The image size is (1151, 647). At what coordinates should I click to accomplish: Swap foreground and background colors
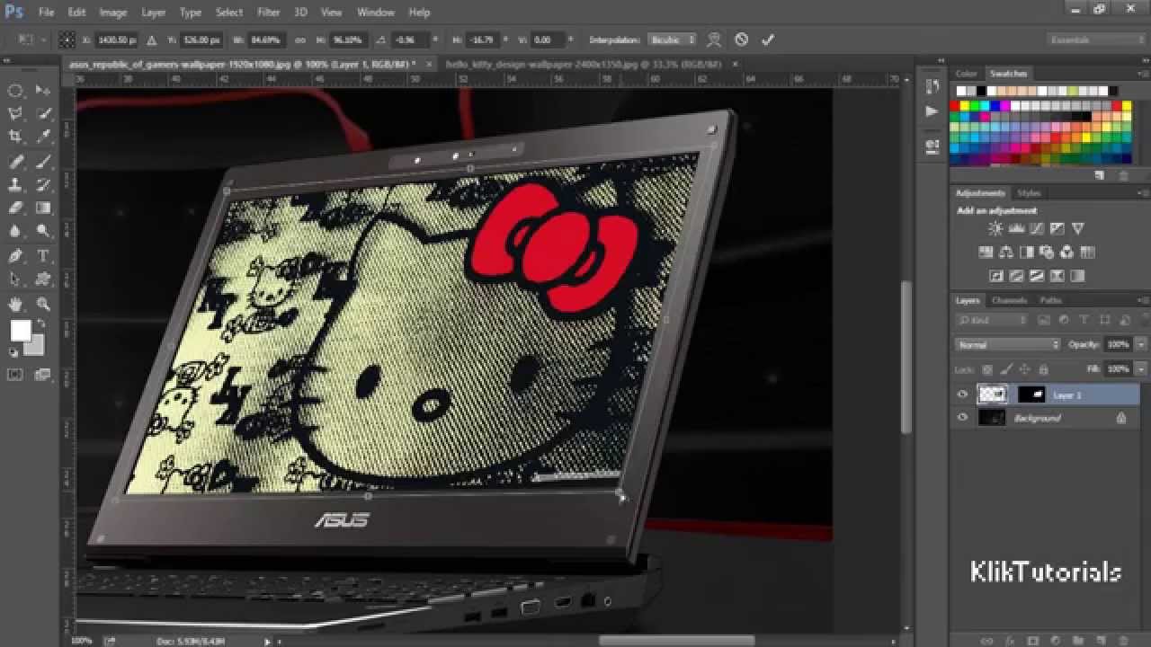coord(40,324)
